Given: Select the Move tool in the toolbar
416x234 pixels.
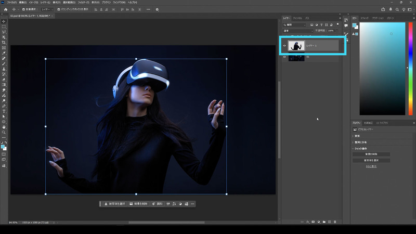Looking at the screenshot, I should 4,21.
